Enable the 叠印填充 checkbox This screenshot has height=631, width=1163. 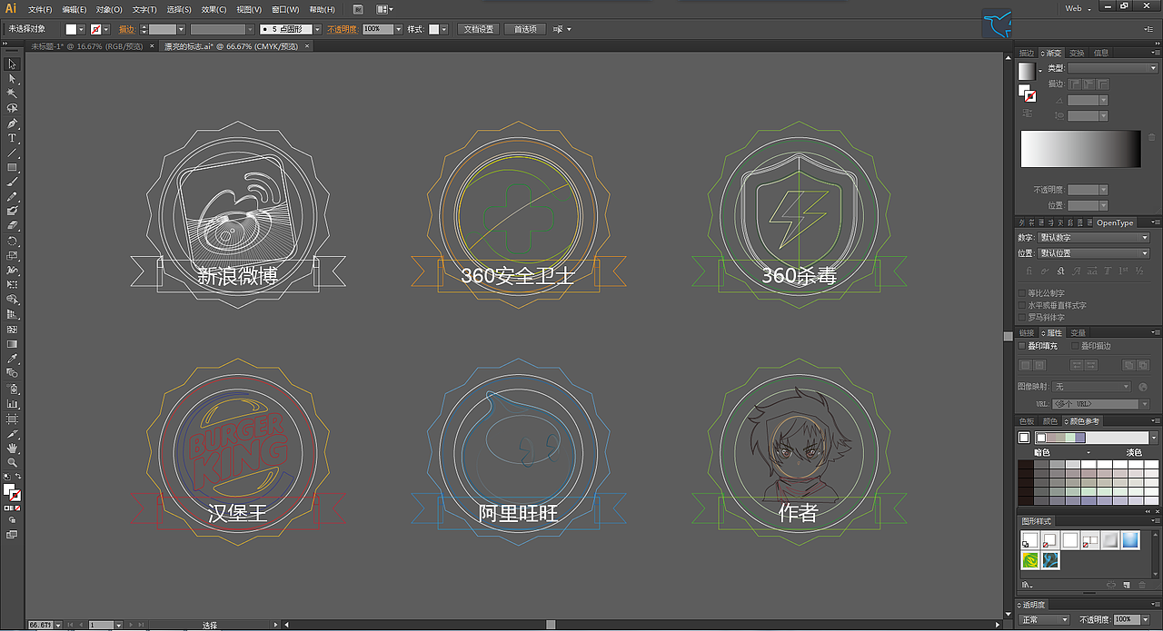pos(1024,345)
